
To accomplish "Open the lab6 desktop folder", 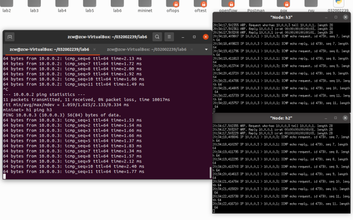I will click(117, 6).
